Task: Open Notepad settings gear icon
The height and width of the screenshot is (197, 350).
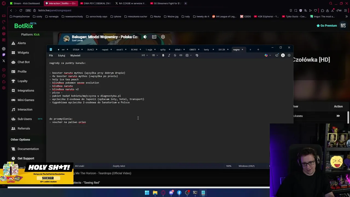Action: point(289,55)
